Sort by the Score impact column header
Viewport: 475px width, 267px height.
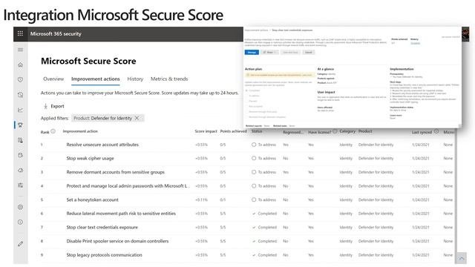point(206,131)
